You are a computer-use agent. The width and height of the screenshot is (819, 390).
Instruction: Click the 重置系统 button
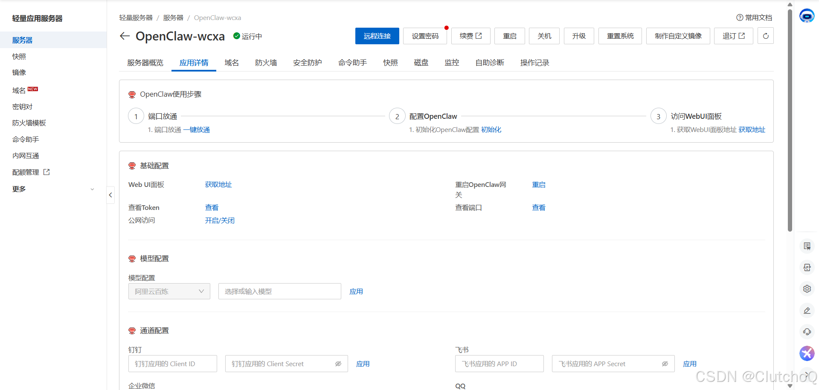(x=620, y=36)
